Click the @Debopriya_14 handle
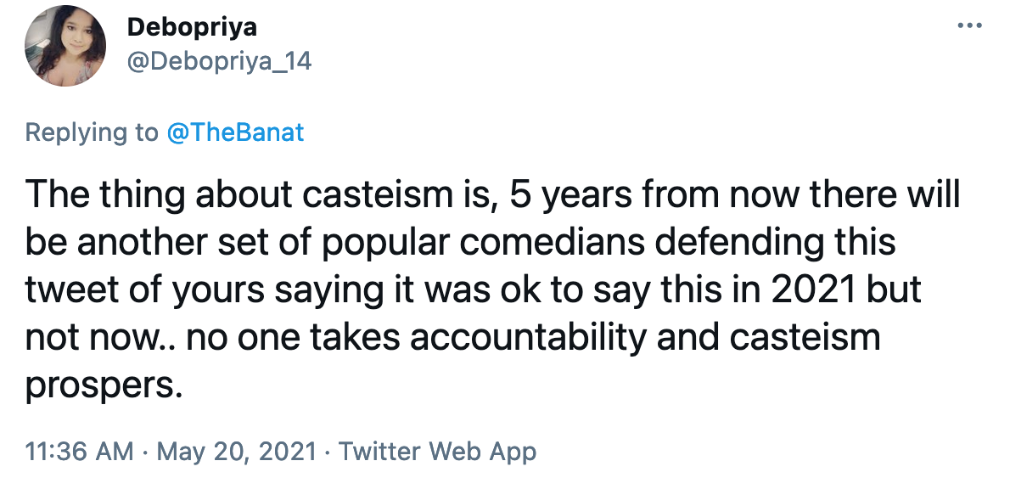Screen dimensions: 1010x489 [219, 62]
